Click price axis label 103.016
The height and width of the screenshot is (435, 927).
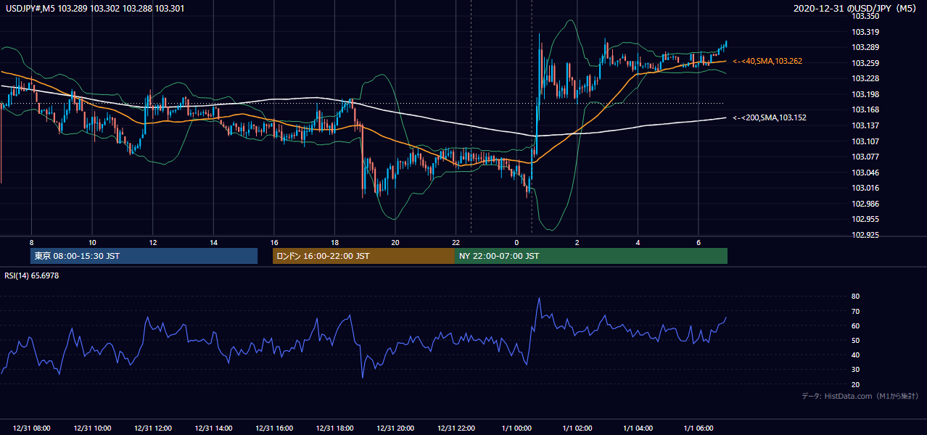click(x=865, y=188)
